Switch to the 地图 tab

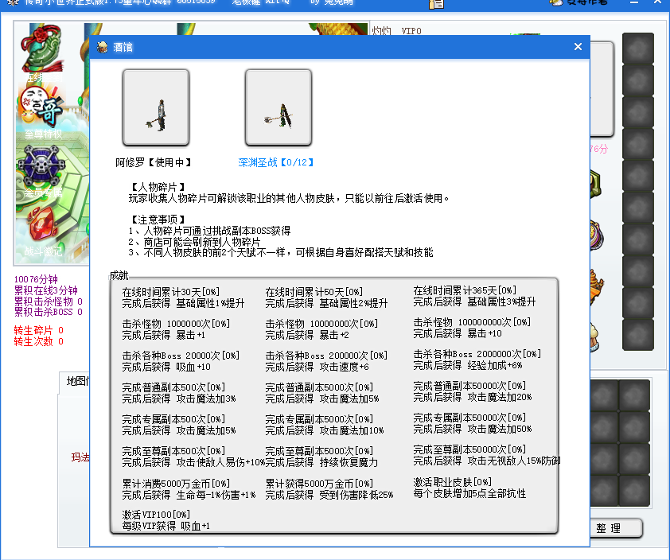coord(76,381)
